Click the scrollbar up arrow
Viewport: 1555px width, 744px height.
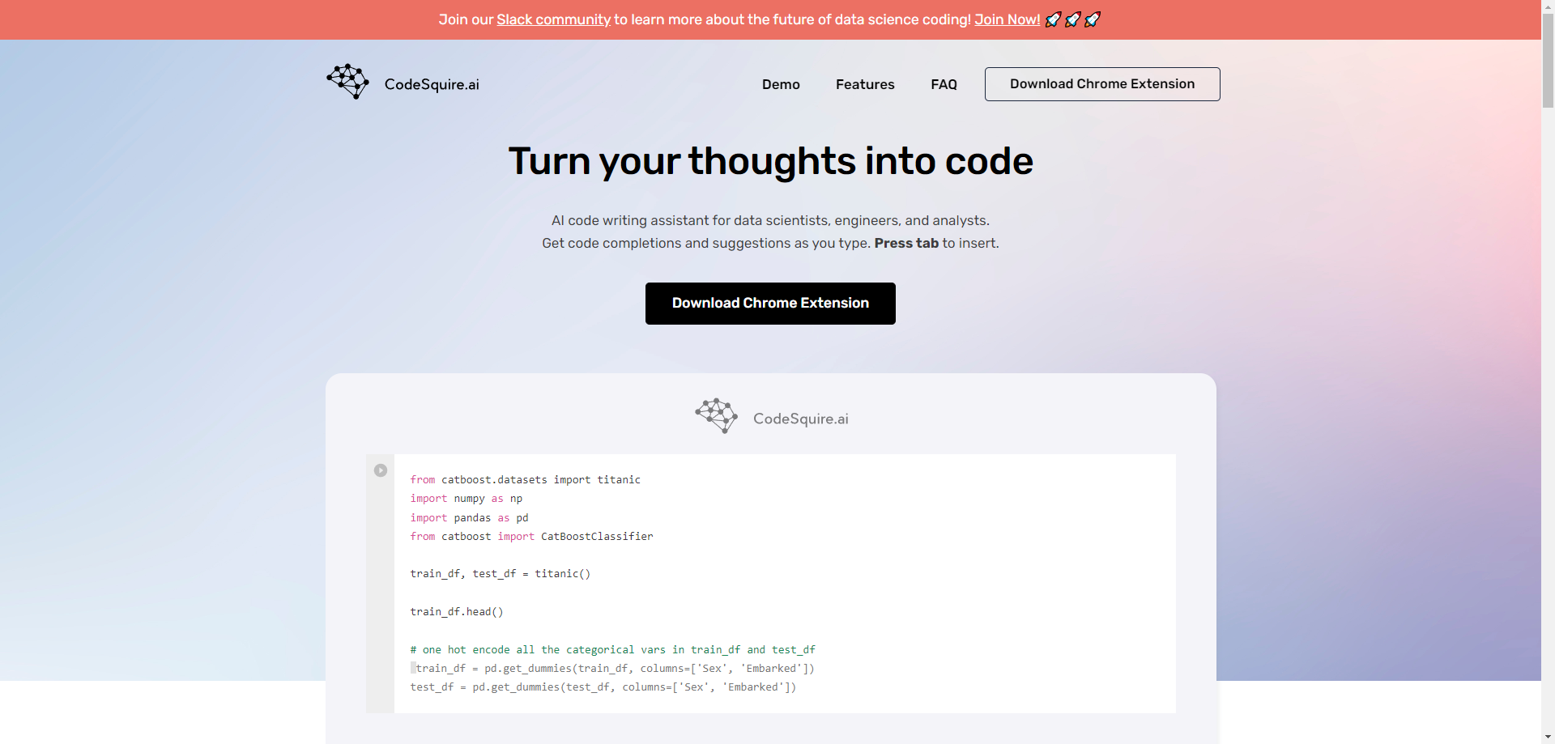(1548, 6)
